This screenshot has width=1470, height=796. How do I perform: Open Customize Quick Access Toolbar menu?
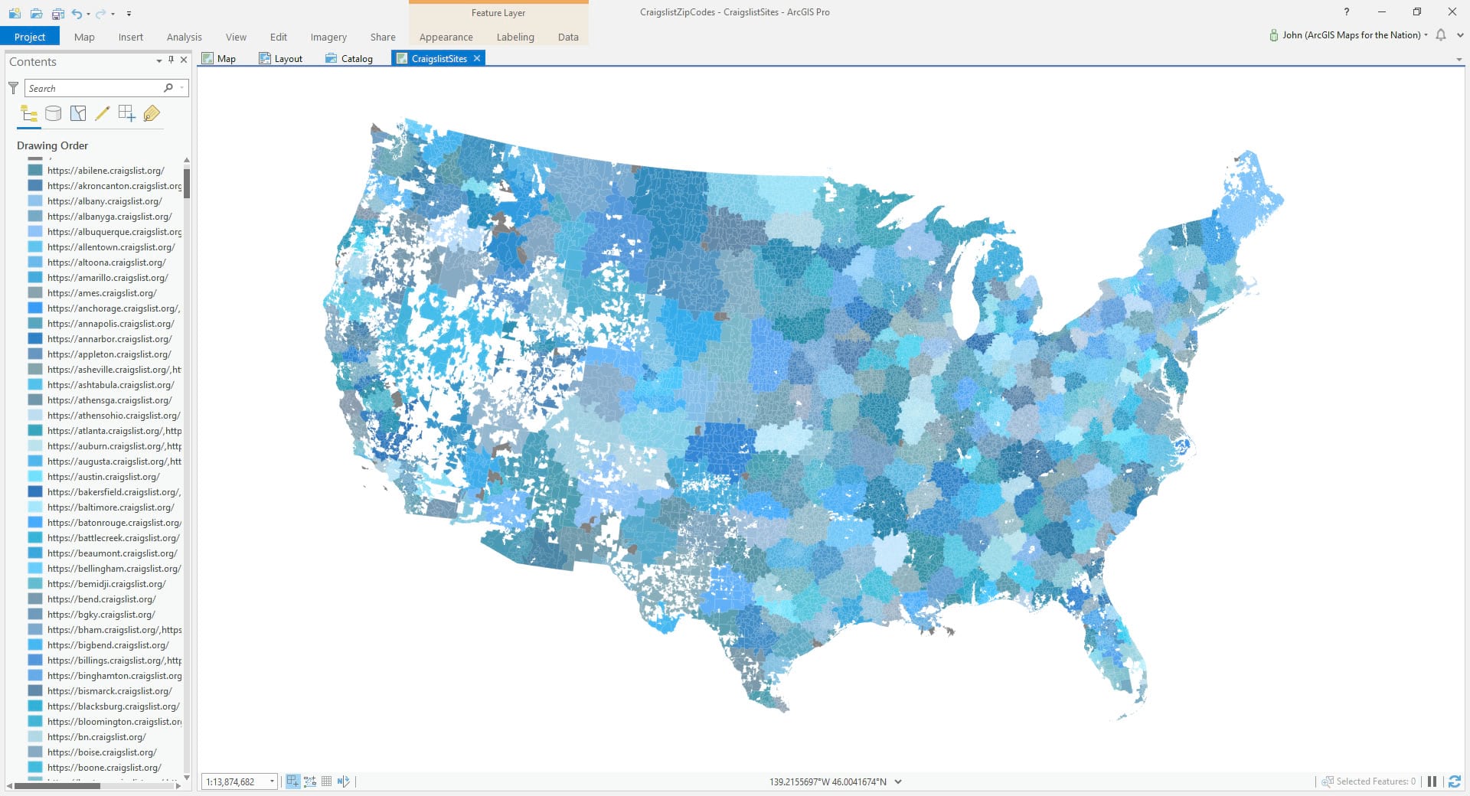pos(129,14)
